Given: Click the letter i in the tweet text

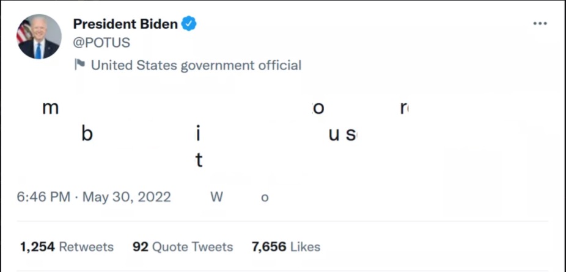Looking at the screenshot, I should pyautogui.click(x=198, y=134).
